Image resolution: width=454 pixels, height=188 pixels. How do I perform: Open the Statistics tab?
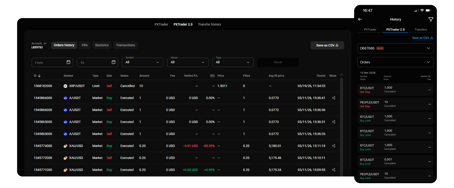(102, 45)
